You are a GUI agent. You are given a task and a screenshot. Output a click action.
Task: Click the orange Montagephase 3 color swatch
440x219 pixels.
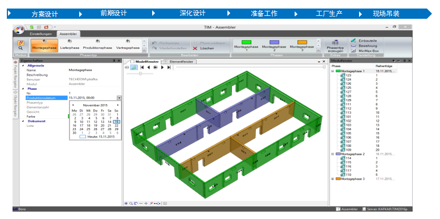(x=302, y=42)
